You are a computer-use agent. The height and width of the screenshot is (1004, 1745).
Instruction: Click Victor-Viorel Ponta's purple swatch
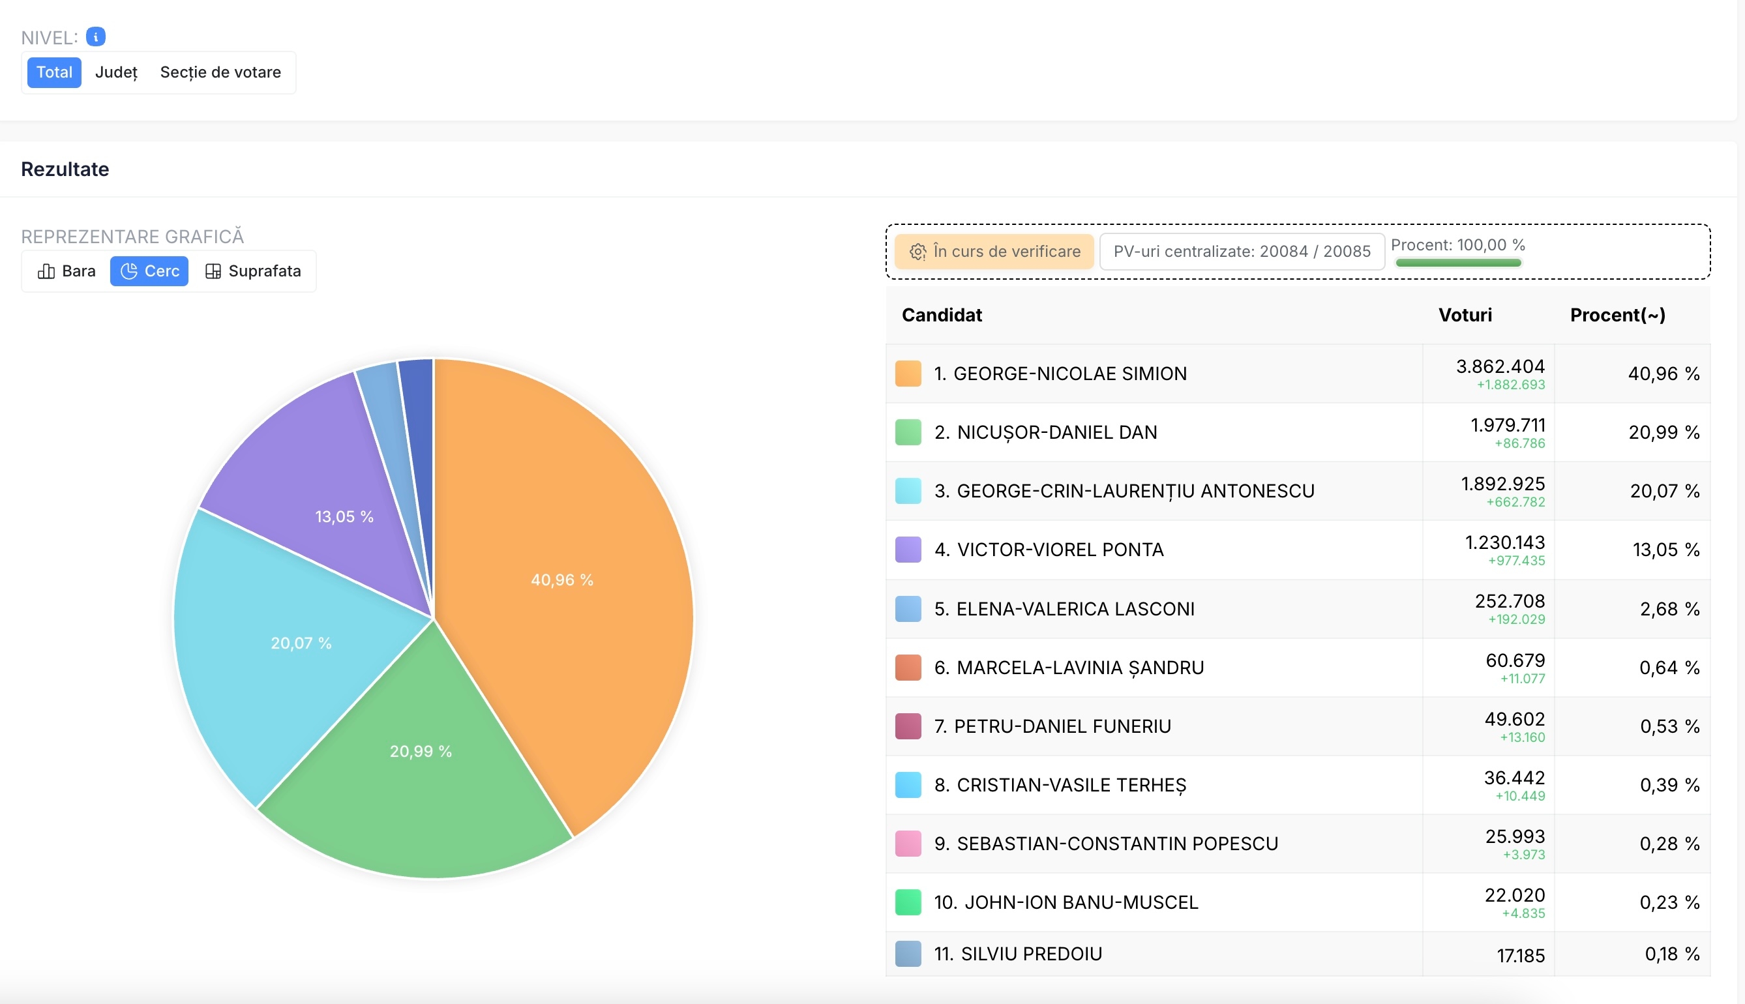[908, 550]
